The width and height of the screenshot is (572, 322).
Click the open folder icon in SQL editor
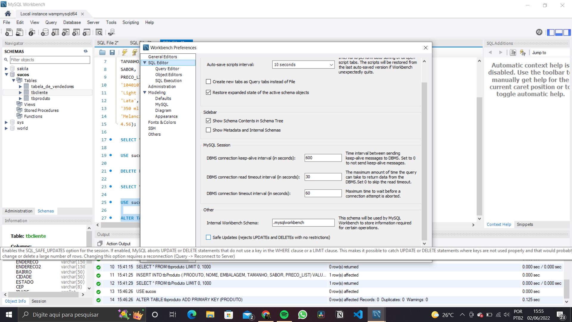coord(102,52)
